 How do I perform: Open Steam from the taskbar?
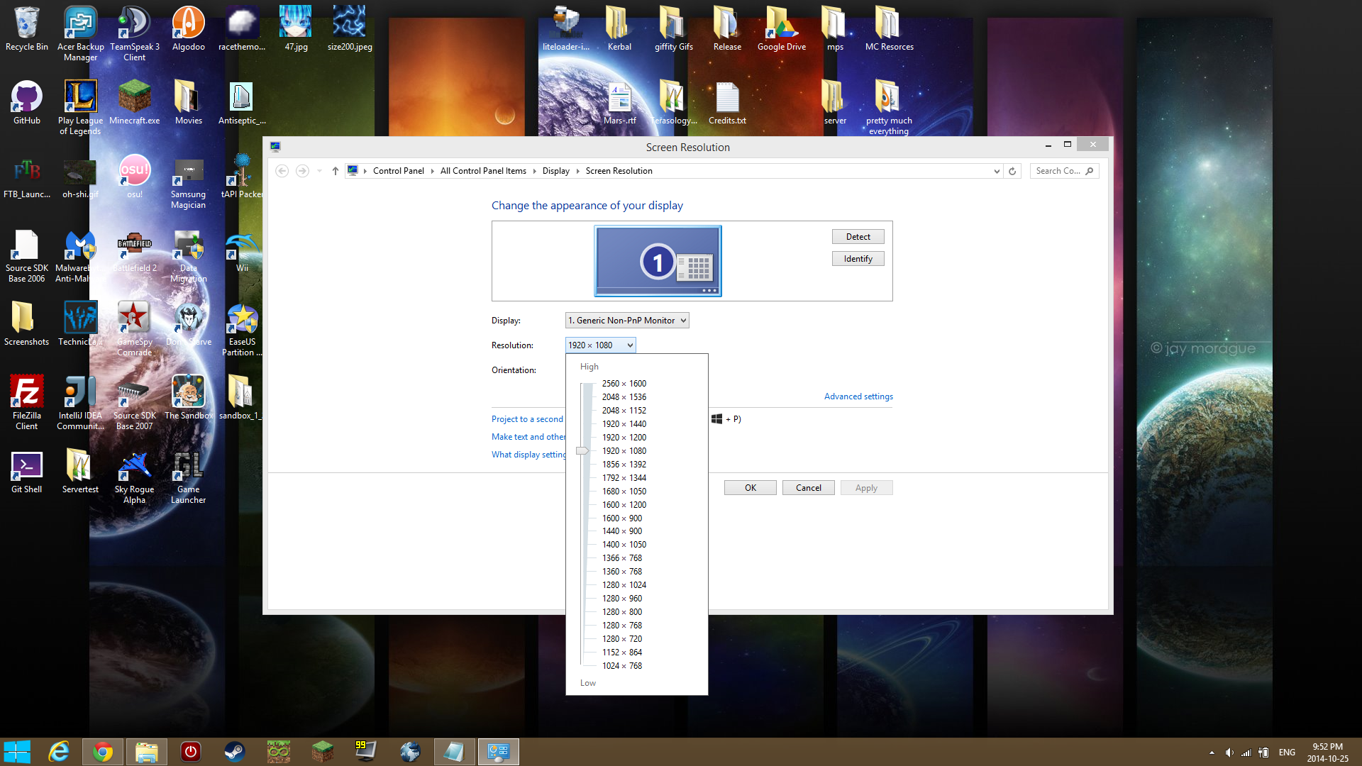tap(235, 751)
